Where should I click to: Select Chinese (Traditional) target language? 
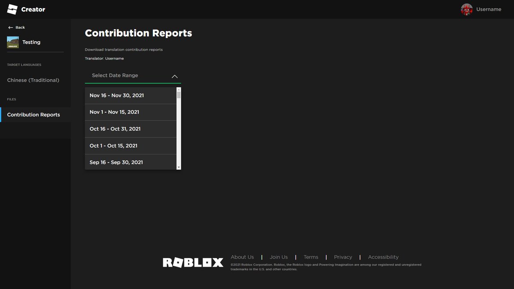click(x=33, y=80)
